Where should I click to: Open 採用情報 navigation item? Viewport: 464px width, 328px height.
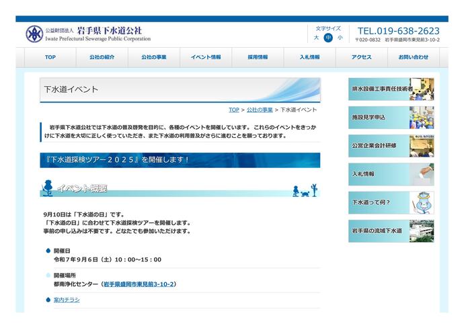[258, 58]
